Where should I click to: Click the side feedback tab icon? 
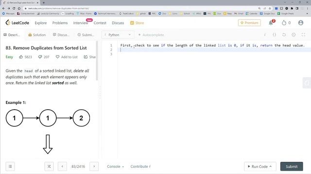pyautogui.click(x=307, y=83)
